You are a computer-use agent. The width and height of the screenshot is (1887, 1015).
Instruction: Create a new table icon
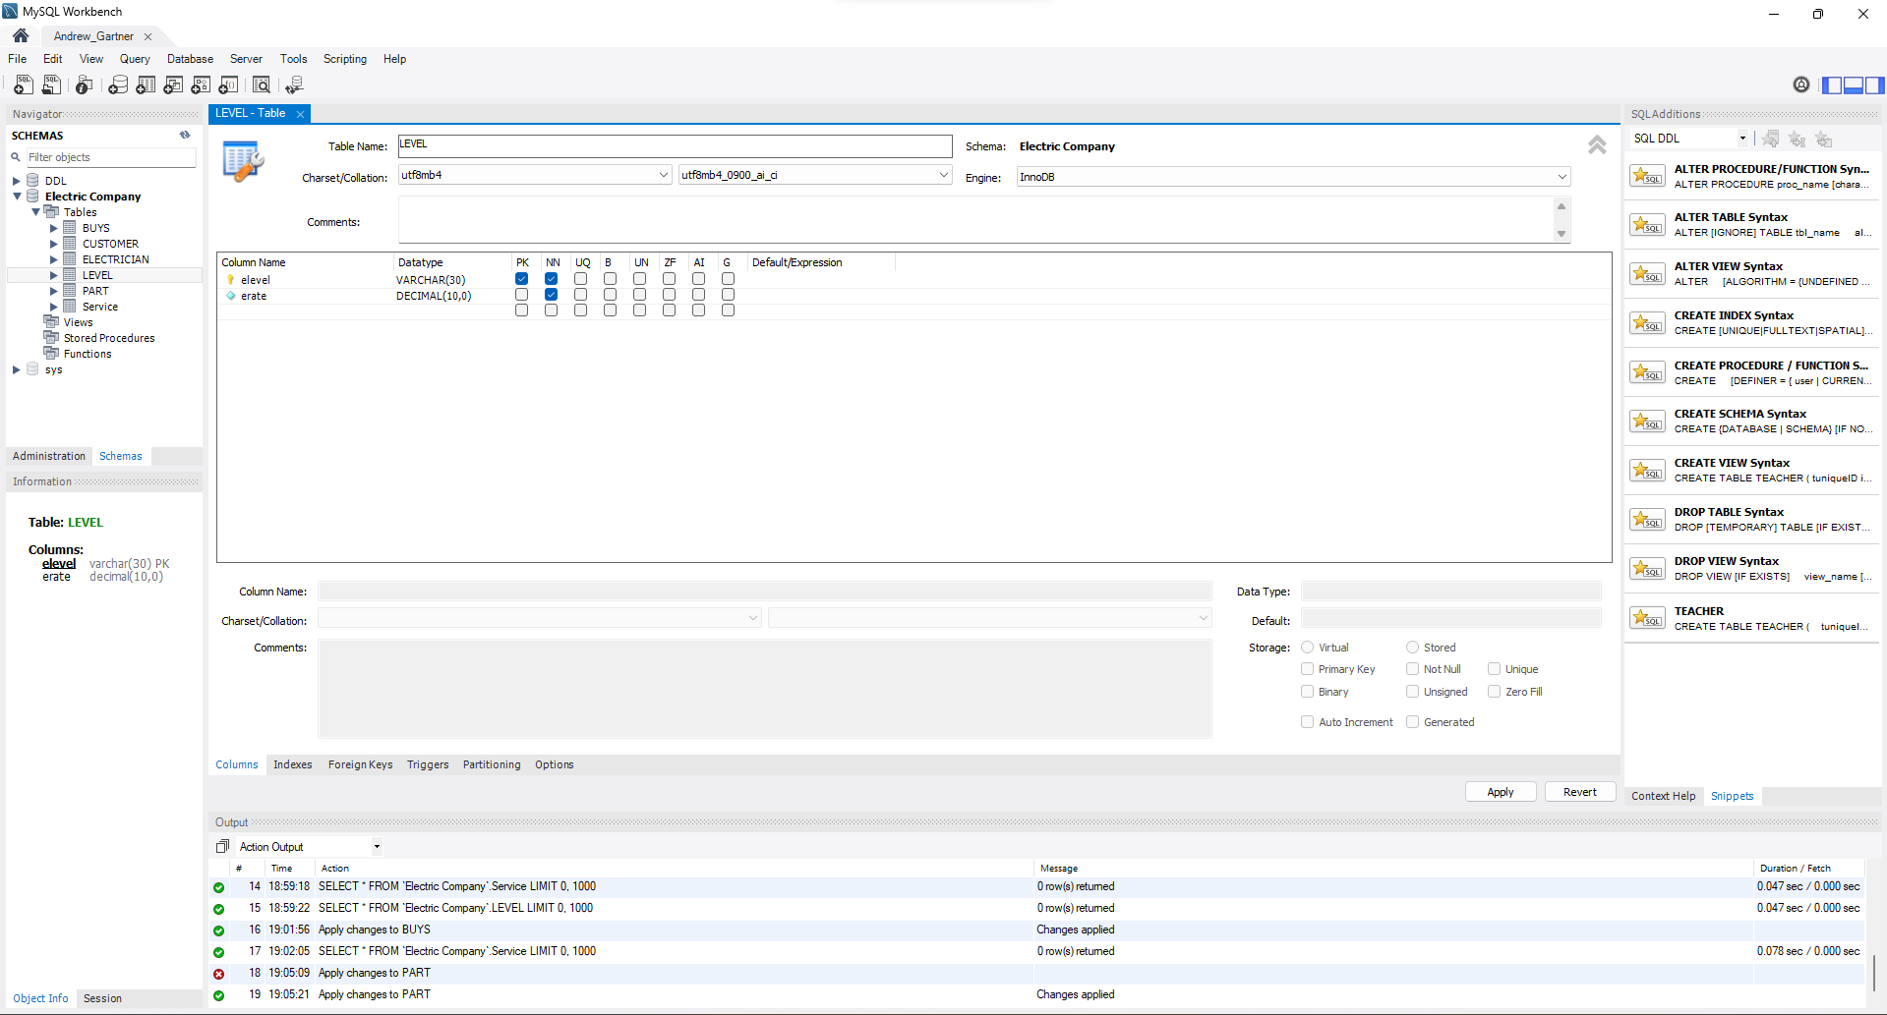coord(146,85)
